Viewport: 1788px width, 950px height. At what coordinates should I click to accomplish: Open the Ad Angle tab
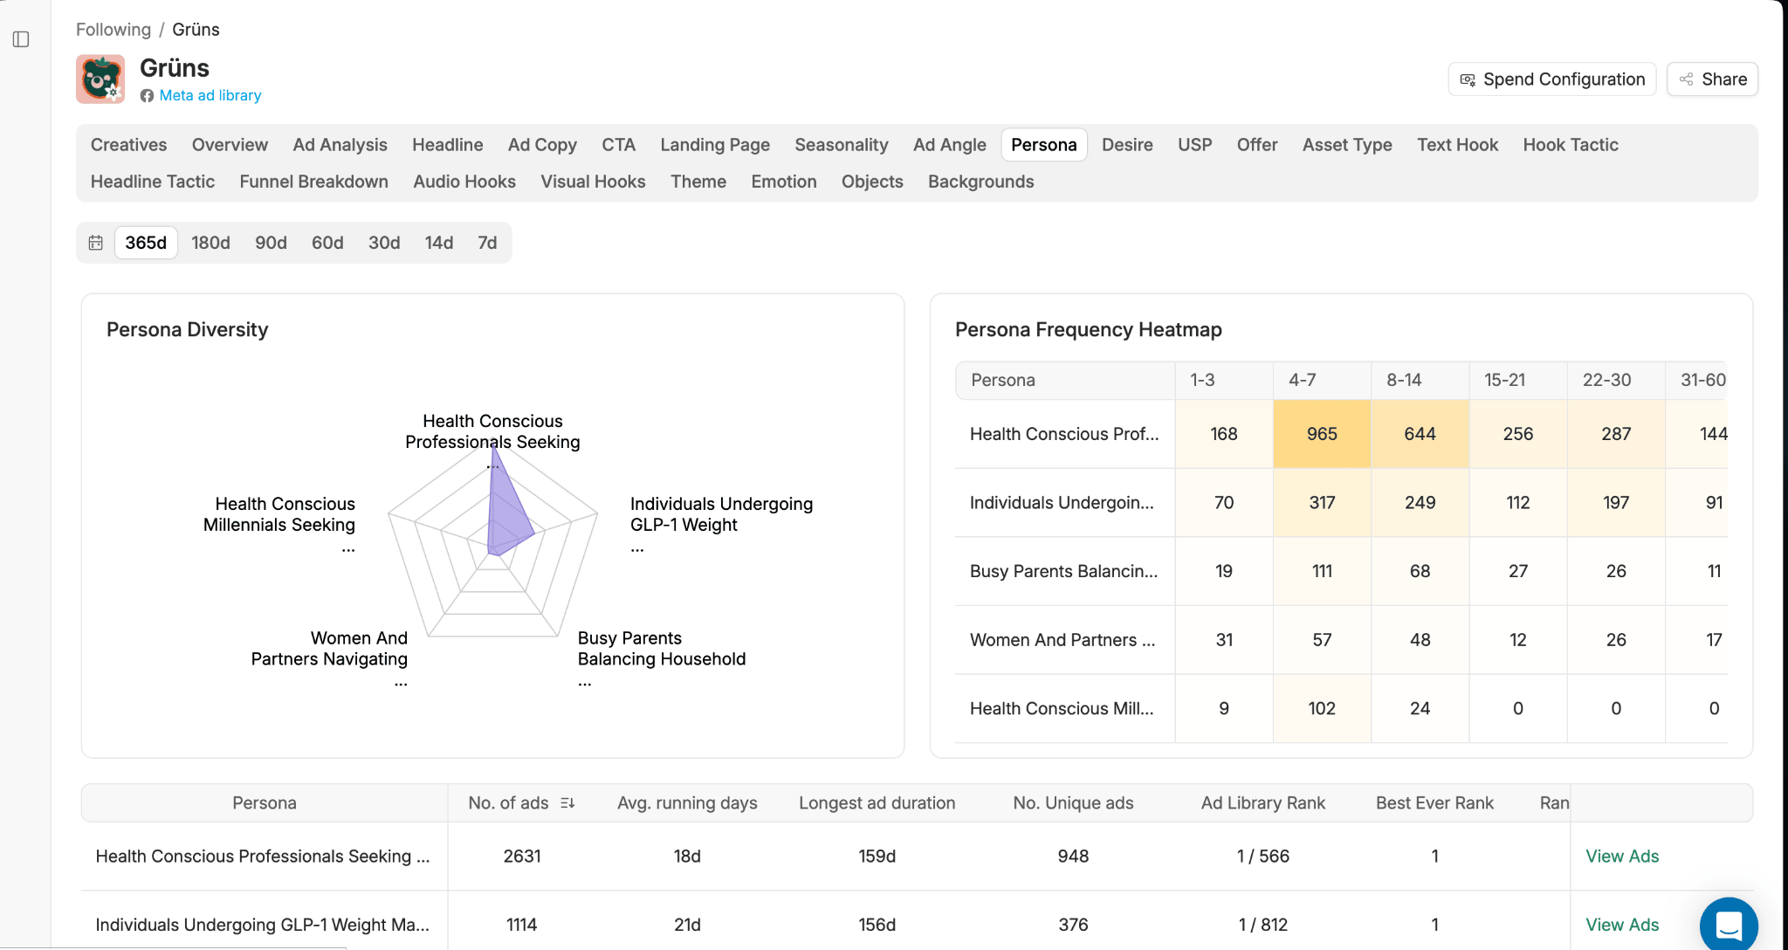pos(950,145)
